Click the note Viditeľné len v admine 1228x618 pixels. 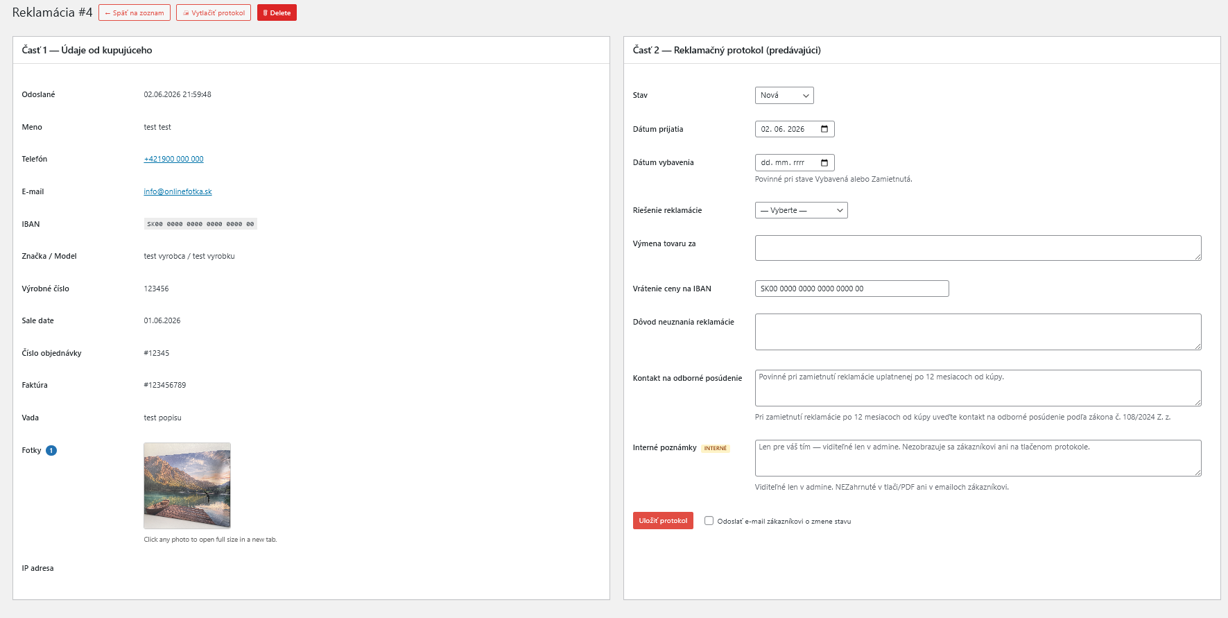[x=881, y=487]
